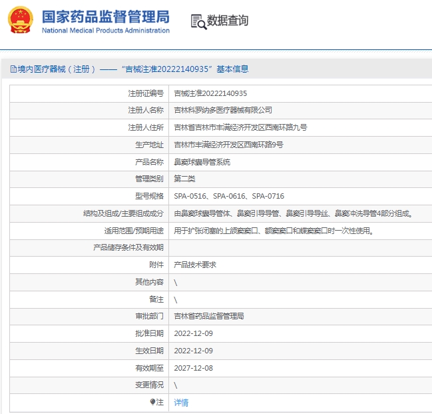Click the 结构及组成/主要组成成分 label
Screen dimensions: 432x414
click(123, 213)
